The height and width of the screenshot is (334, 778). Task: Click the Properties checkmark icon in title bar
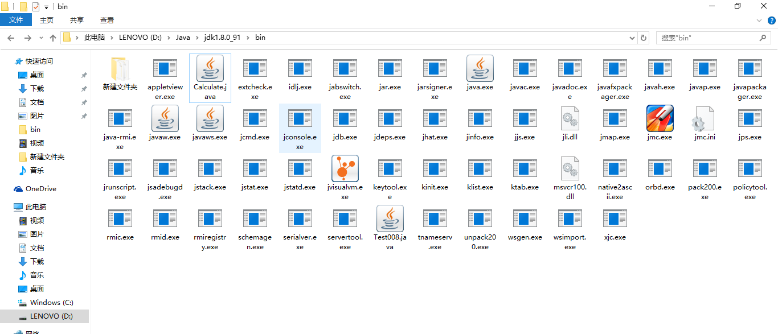click(35, 7)
